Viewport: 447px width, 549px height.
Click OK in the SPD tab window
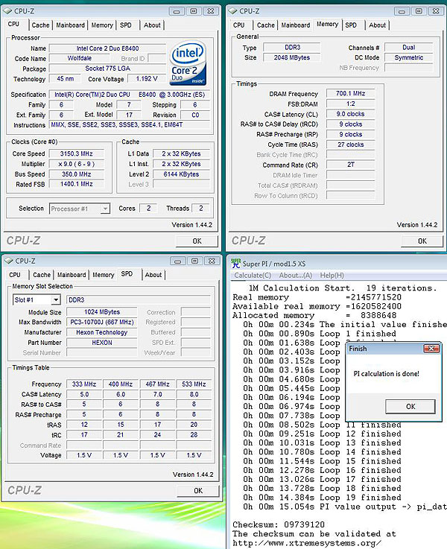[198, 491]
